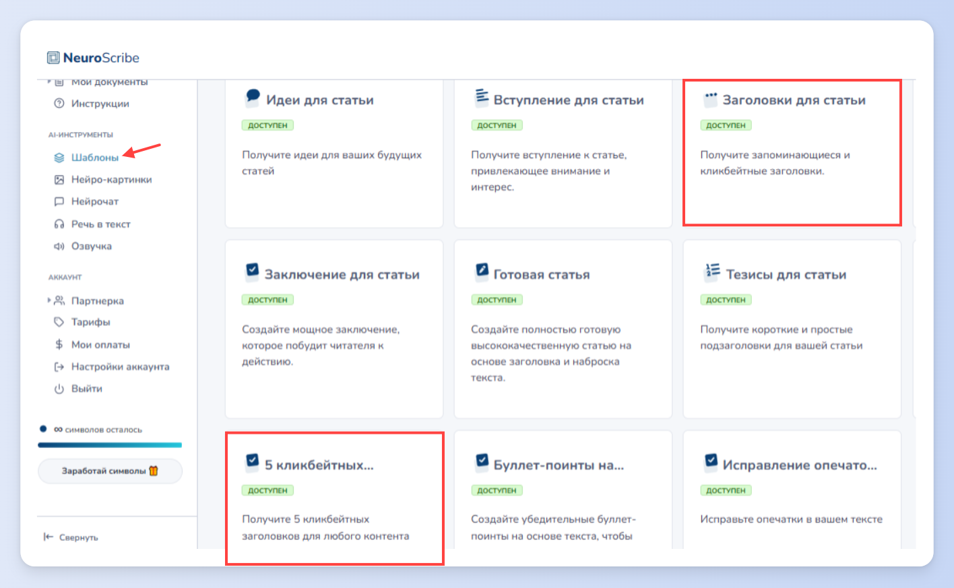
Task: Click the Вступление для статьи lines icon
Action: 482,97
